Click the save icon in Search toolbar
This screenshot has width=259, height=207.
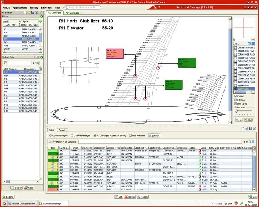[32, 13]
